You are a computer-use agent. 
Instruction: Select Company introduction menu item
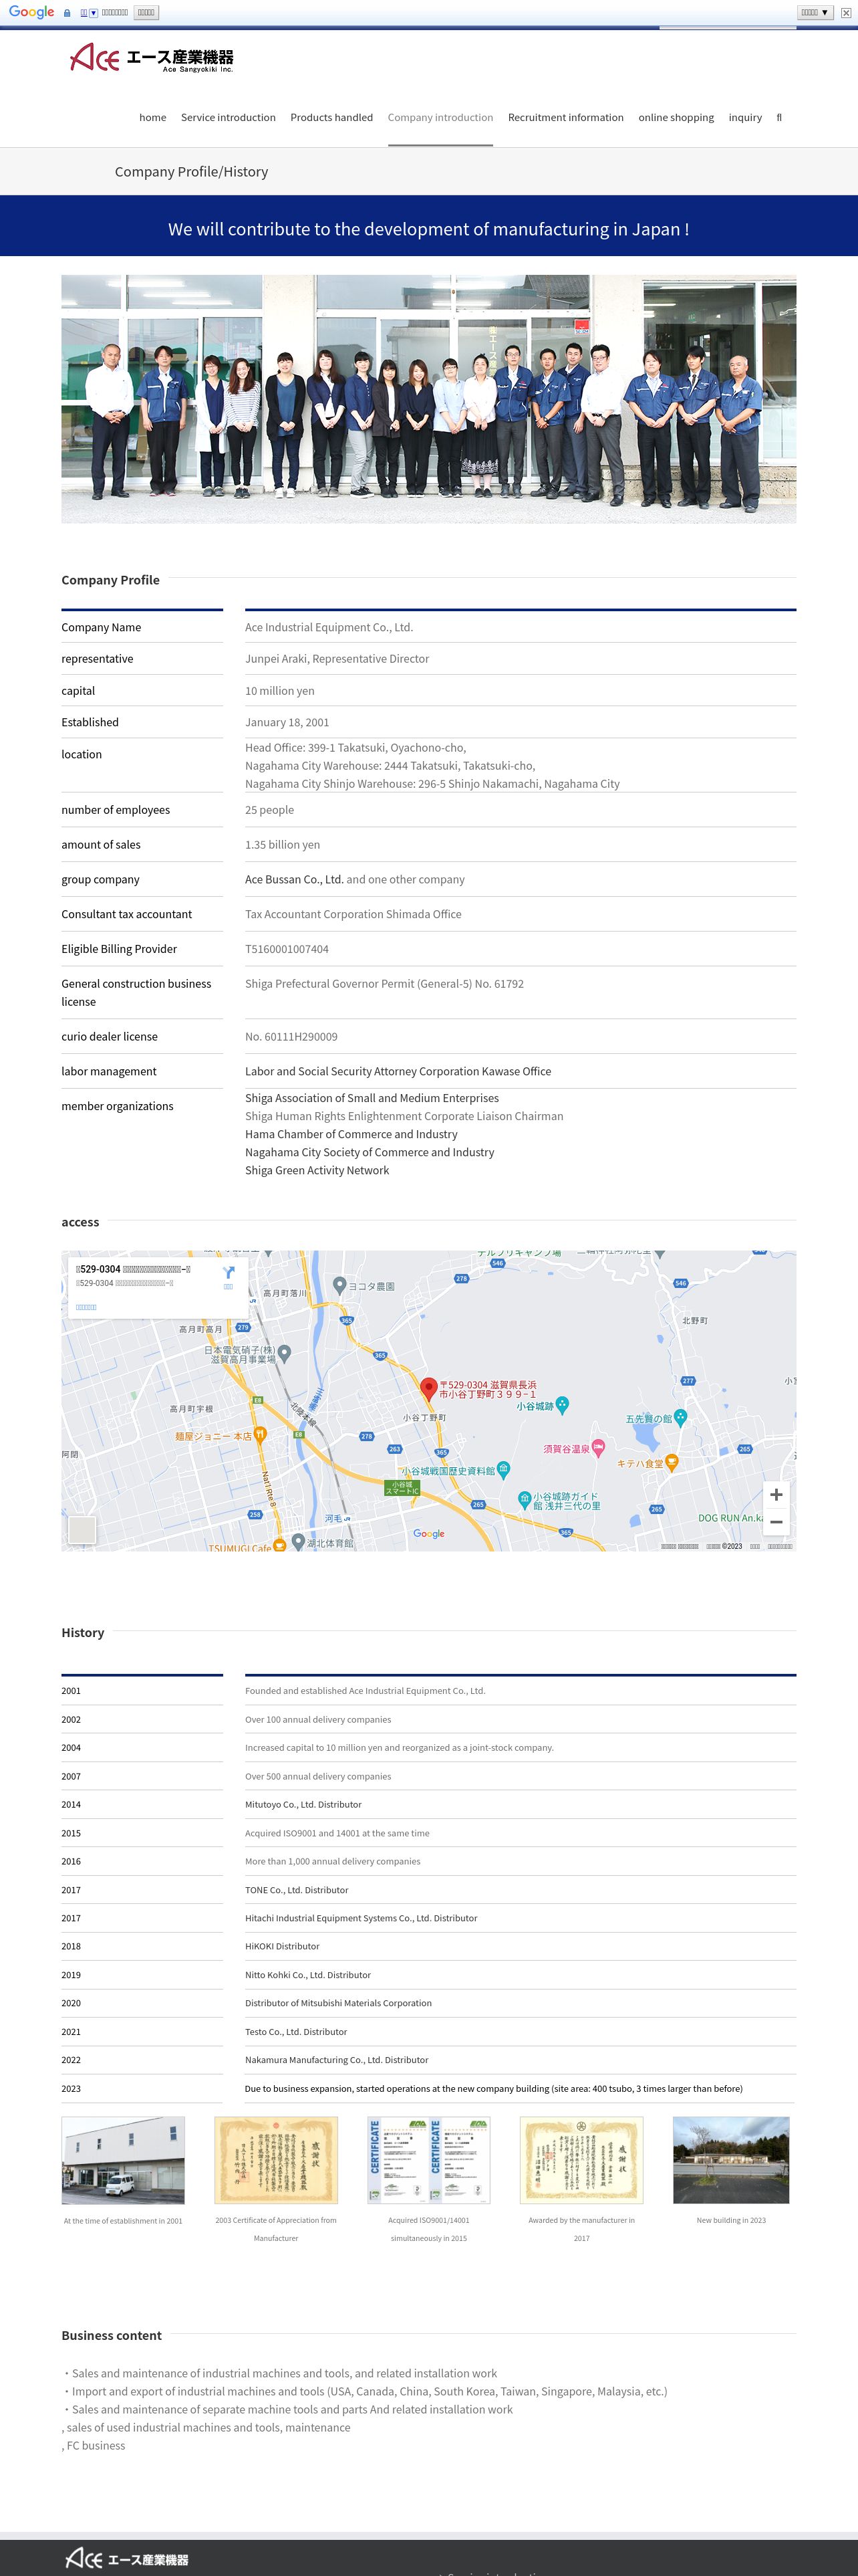[440, 117]
